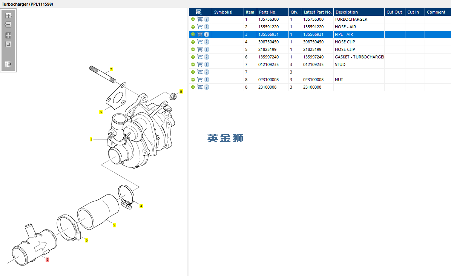451x276 pixels.
Task: Click gear icon in PIPE - AIR row
Action: coord(193,34)
